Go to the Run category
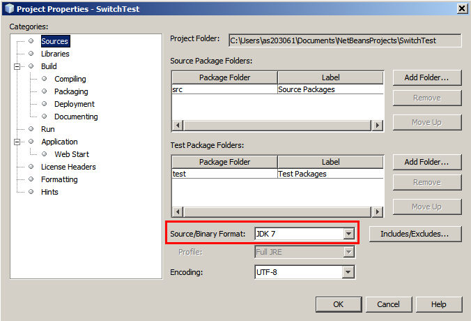The width and height of the screenshot is (471, 321). pyautogui.click(x=47, y=129)
